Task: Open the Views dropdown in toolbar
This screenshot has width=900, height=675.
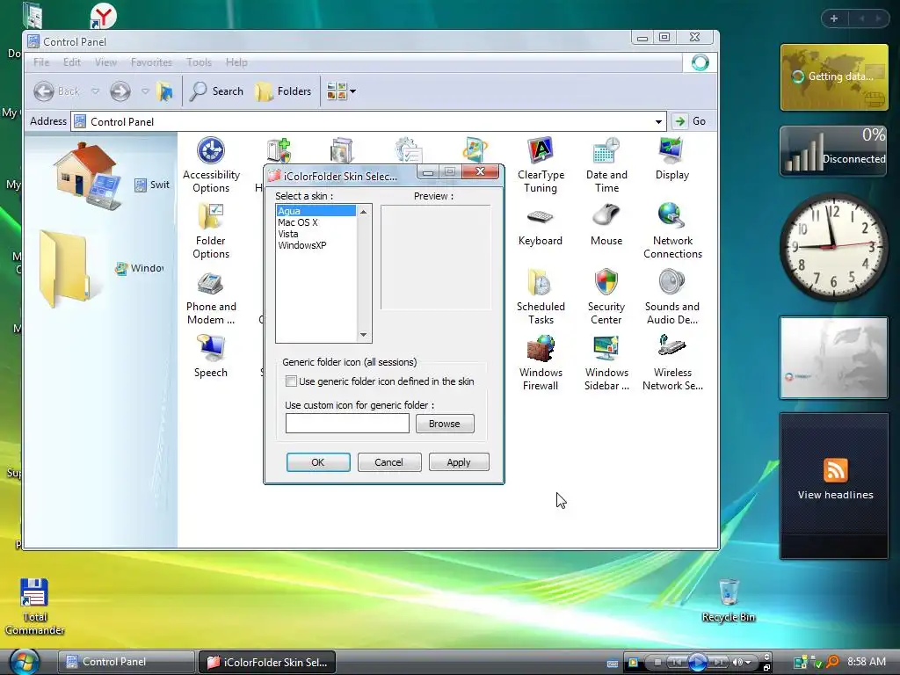Action: (341, 91)
